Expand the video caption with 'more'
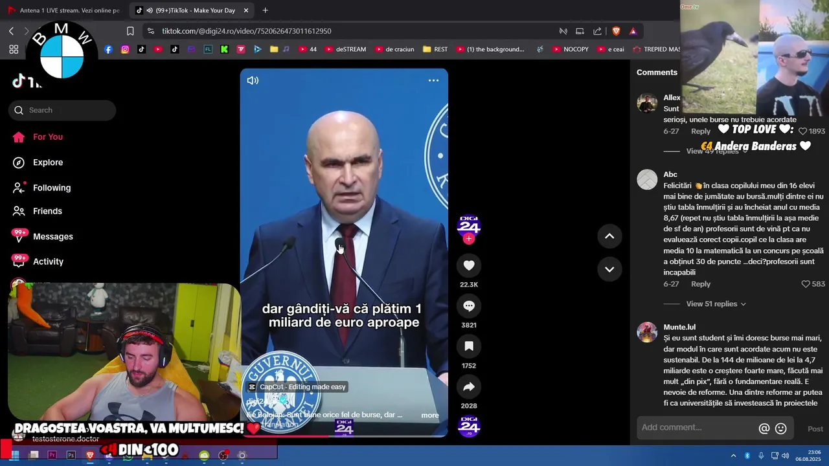The height and width of the screenshot is (466, 829). point(430,416)
